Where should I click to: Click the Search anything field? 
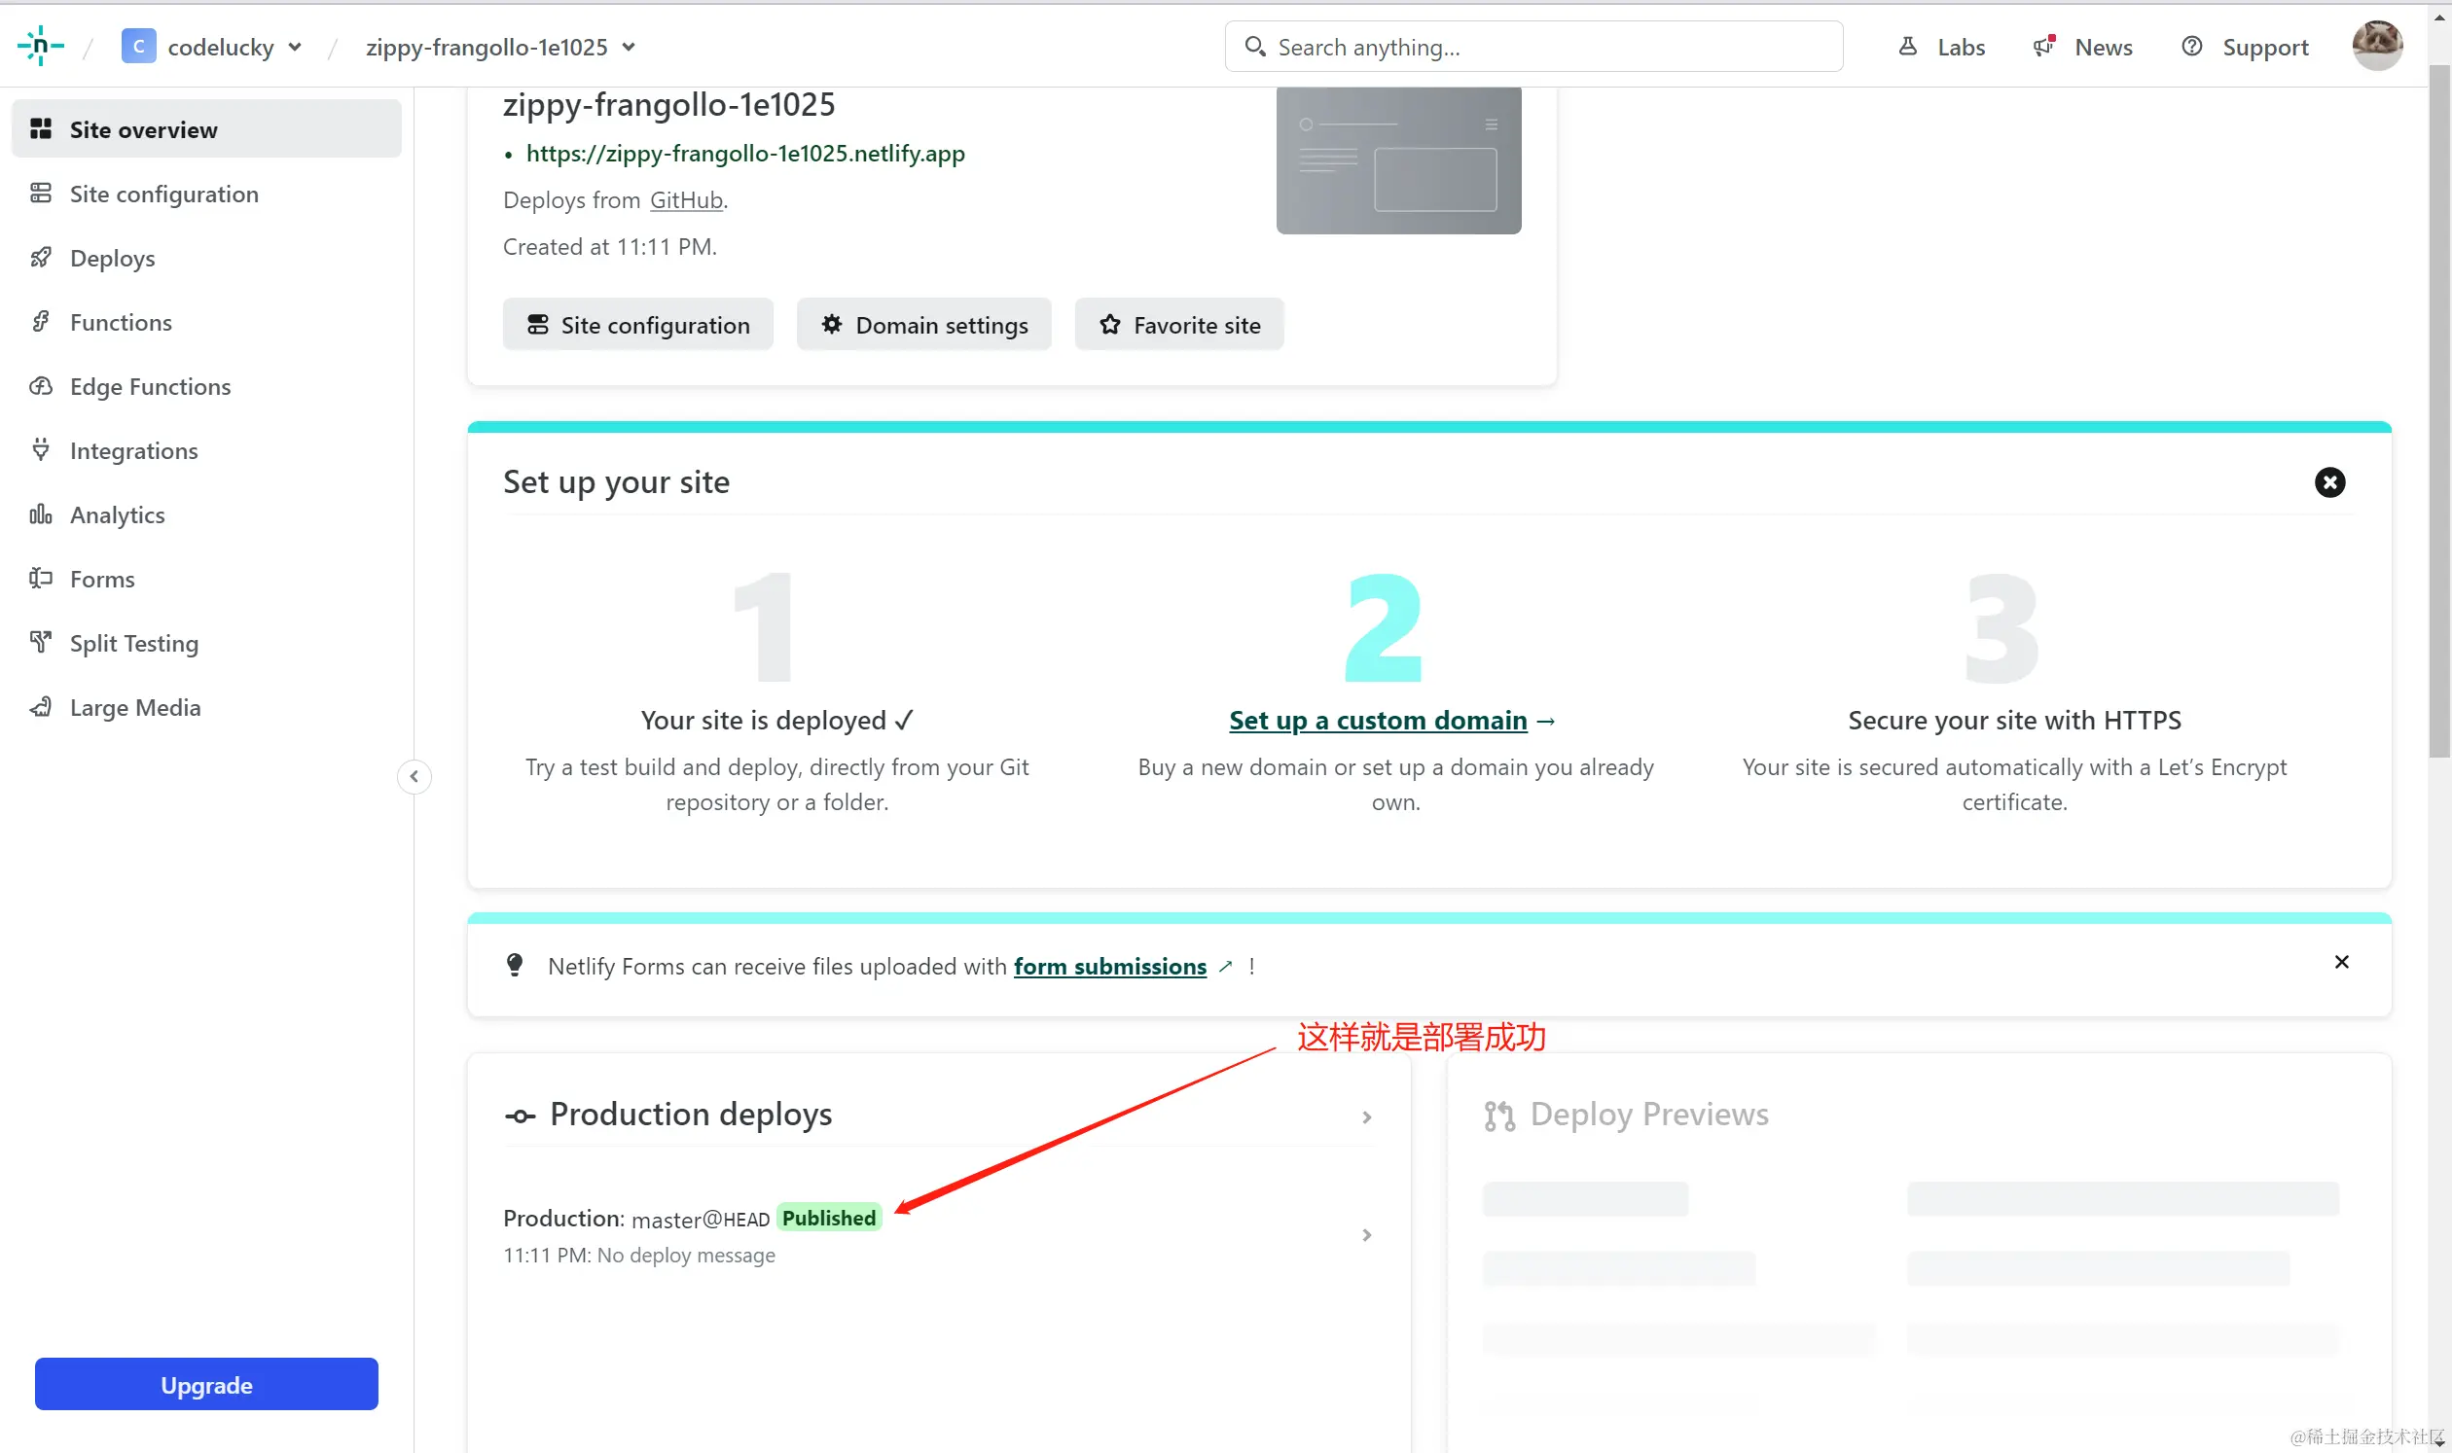(1533, 46)
